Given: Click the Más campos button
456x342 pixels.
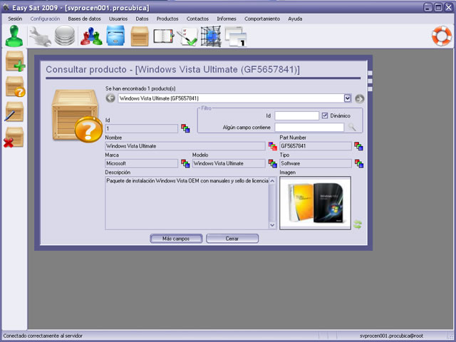Looking at the screenshot, I should pyautogui.click(x=176, y=239).
